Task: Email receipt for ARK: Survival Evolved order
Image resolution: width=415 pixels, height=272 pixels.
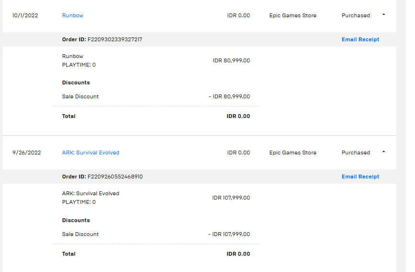Action: pyautogui.click(x=360, y=177)
